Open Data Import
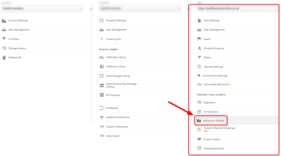The height and width of the screenshot is (156, 281). click(113, 136)
